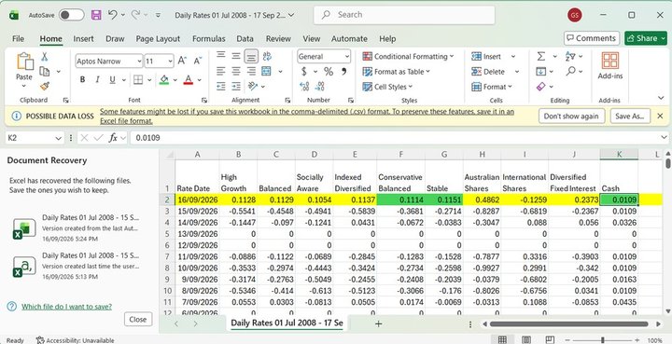Open Fill Color yellow swatch
The image size is (672, 344).
pyautogui.click(x=163, y=79)
